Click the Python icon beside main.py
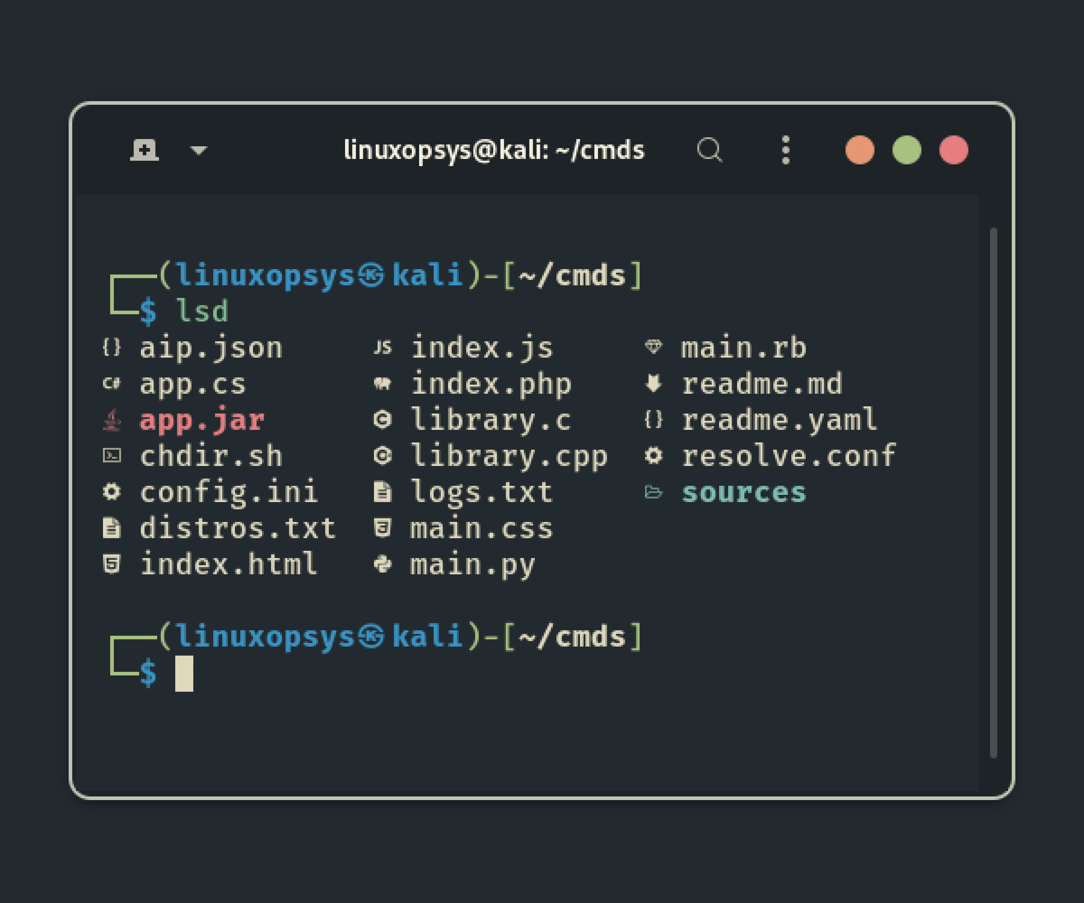Image resolution: width=1084 pixels, height=903 pixels. (383, 564)
